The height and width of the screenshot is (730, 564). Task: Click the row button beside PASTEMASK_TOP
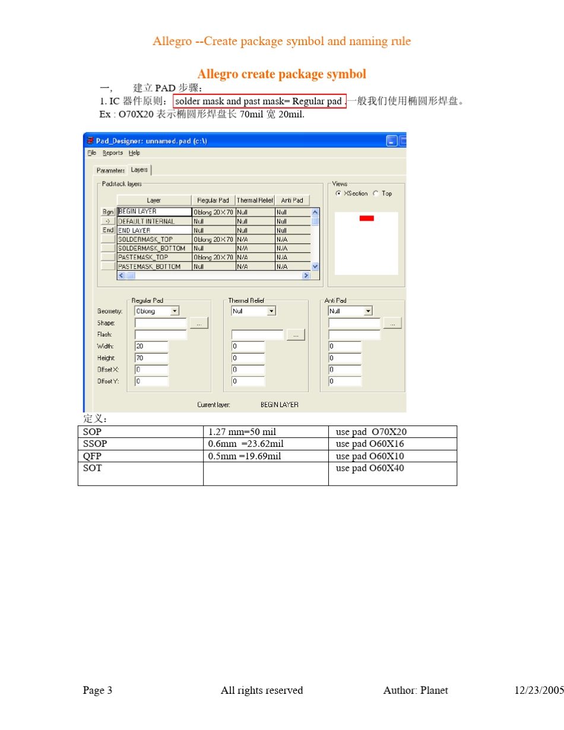[108, 257]
